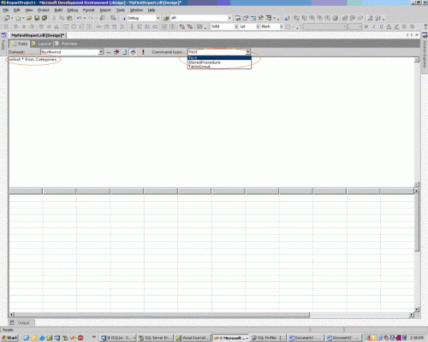This screenshot has height=342, width=428.
Task: Choose Text in Command type list
Action: coord(219,58)
